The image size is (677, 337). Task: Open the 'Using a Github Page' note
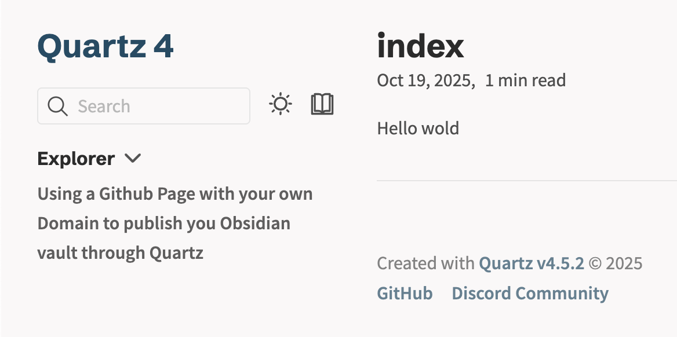(x=174, y=193)
